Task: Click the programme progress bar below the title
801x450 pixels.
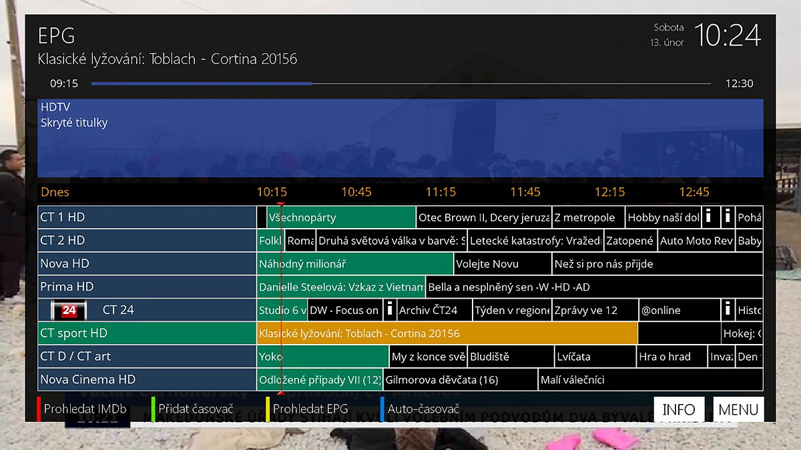Action: pos(400,84)
